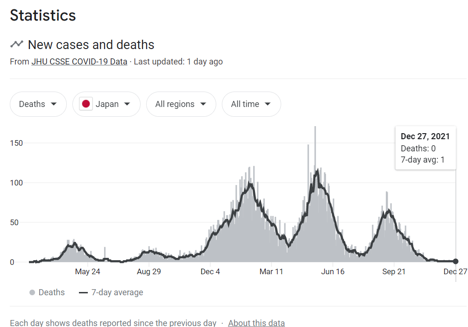Open the Japan country selector
Image resolution: width=468 pixels, height=327 pixels.
pos(106,104)
